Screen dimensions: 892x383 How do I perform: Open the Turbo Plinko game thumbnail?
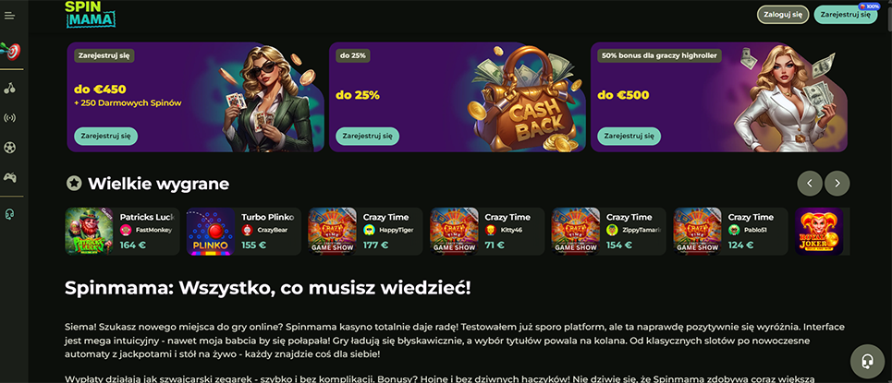211,232
